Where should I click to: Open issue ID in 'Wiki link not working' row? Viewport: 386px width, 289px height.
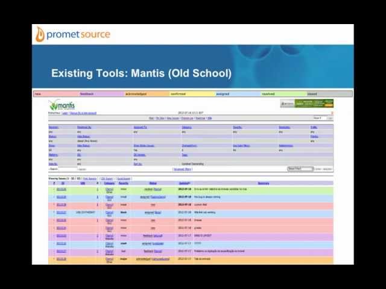click(x=62, y=213)
